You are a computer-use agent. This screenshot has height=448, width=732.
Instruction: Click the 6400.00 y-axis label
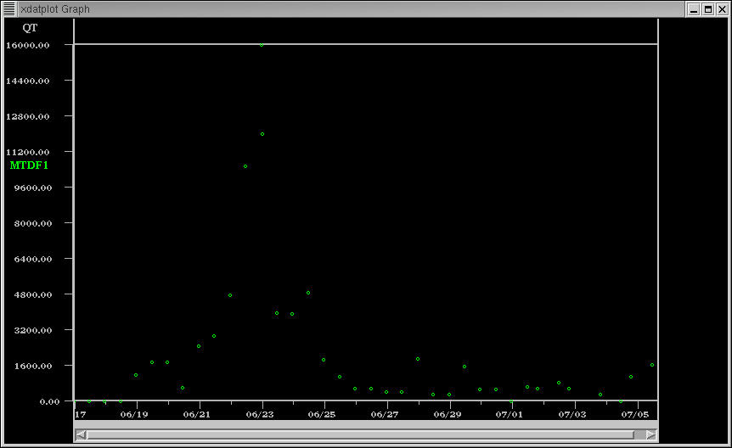(32, 259)
